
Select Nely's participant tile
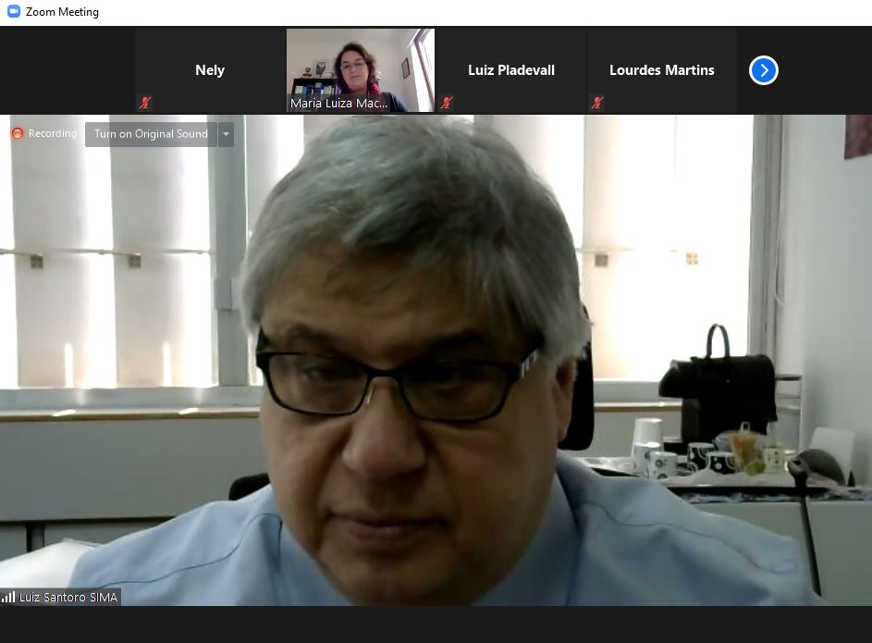210,70
